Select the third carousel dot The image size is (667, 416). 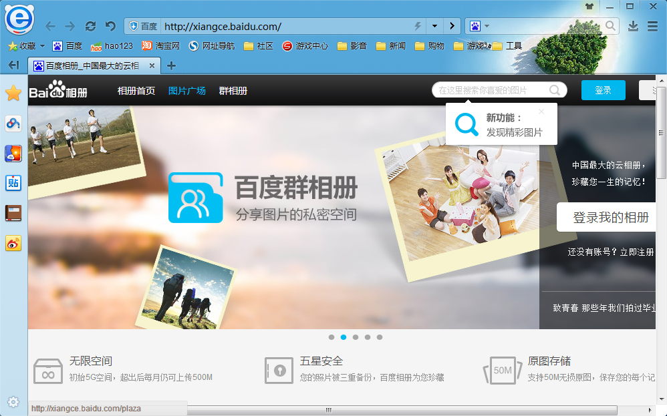(x=356, y=337)
